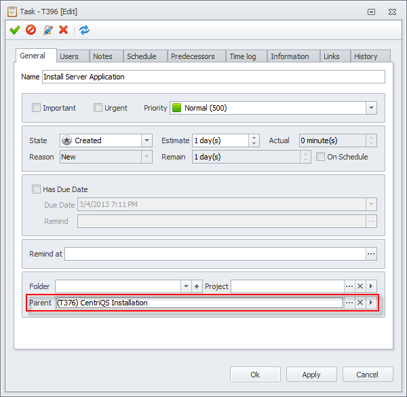Viewport: 407px width, 397px height.
Task: Toggle the Has Due Date checkbox
Action: [x=37, y=189]
